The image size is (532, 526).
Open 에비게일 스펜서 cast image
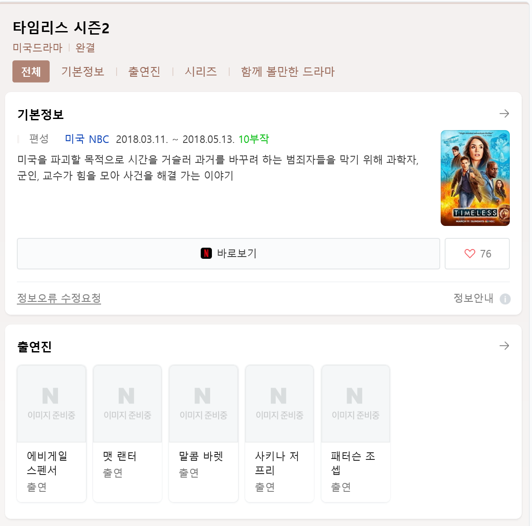[51, 403]
